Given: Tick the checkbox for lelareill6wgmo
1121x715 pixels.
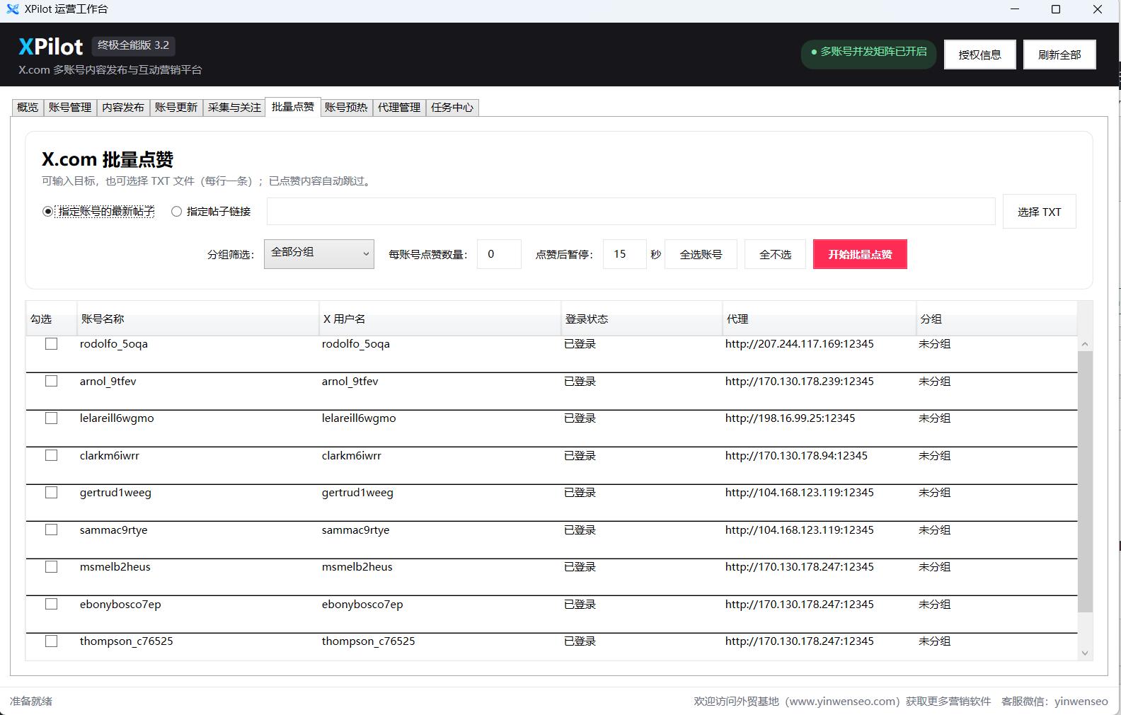Looking at the screenshot, I should point(51,418).
